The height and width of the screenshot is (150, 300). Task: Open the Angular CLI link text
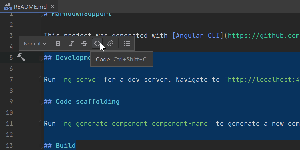click(198, 36)
